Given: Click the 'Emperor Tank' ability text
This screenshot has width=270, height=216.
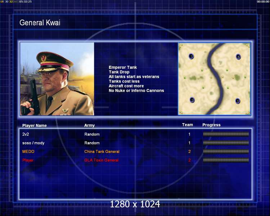Looking at the screenshot, I should pyautogui.click(x=123, y=67).
